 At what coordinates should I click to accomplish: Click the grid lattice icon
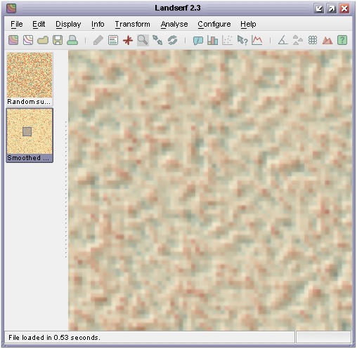313,40
